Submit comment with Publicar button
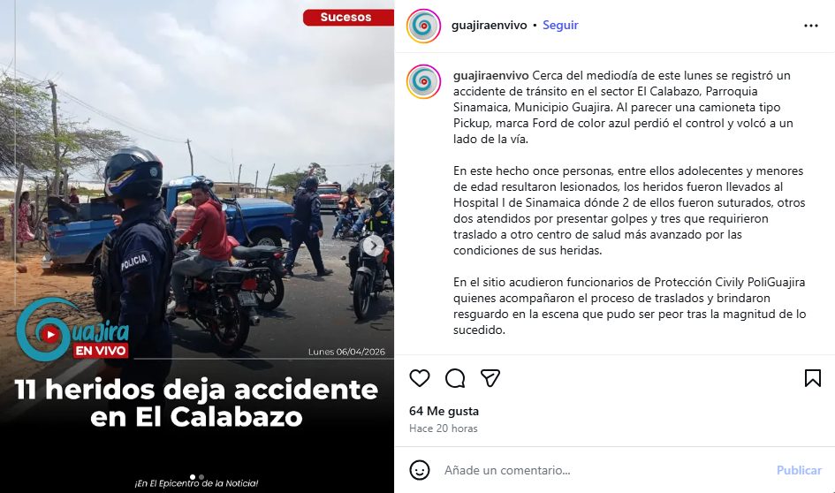This screenshot has width=835, height=493. [x=799, y=470]
